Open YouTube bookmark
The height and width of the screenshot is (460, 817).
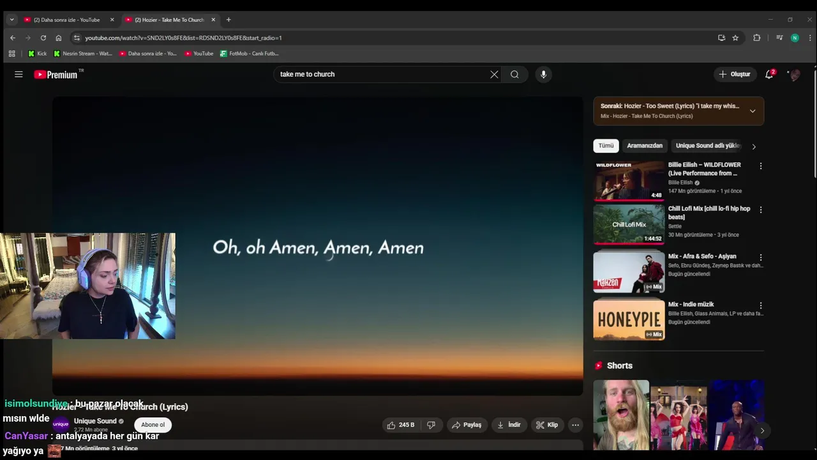[x=199, y=54]
